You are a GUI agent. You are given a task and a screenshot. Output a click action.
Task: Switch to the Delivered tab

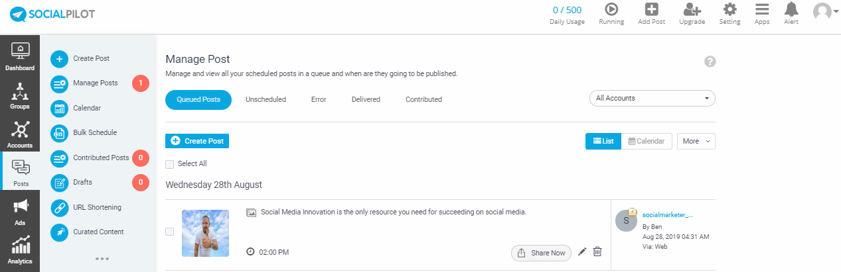pyautogui.click(x=366, y=99)
